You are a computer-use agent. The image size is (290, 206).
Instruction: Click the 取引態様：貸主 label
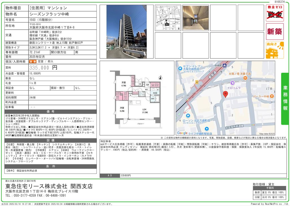263,184
